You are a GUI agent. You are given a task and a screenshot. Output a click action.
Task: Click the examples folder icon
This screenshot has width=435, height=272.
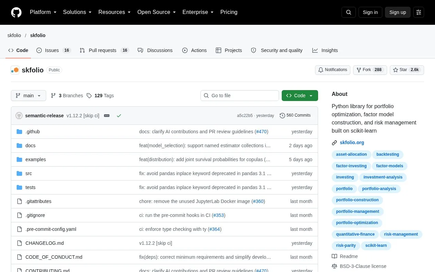point(19,159)
